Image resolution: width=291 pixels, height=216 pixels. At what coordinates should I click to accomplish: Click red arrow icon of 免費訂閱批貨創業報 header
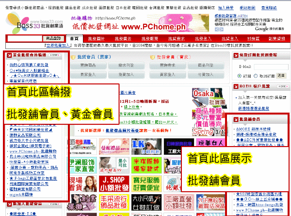tap(236, 55)
